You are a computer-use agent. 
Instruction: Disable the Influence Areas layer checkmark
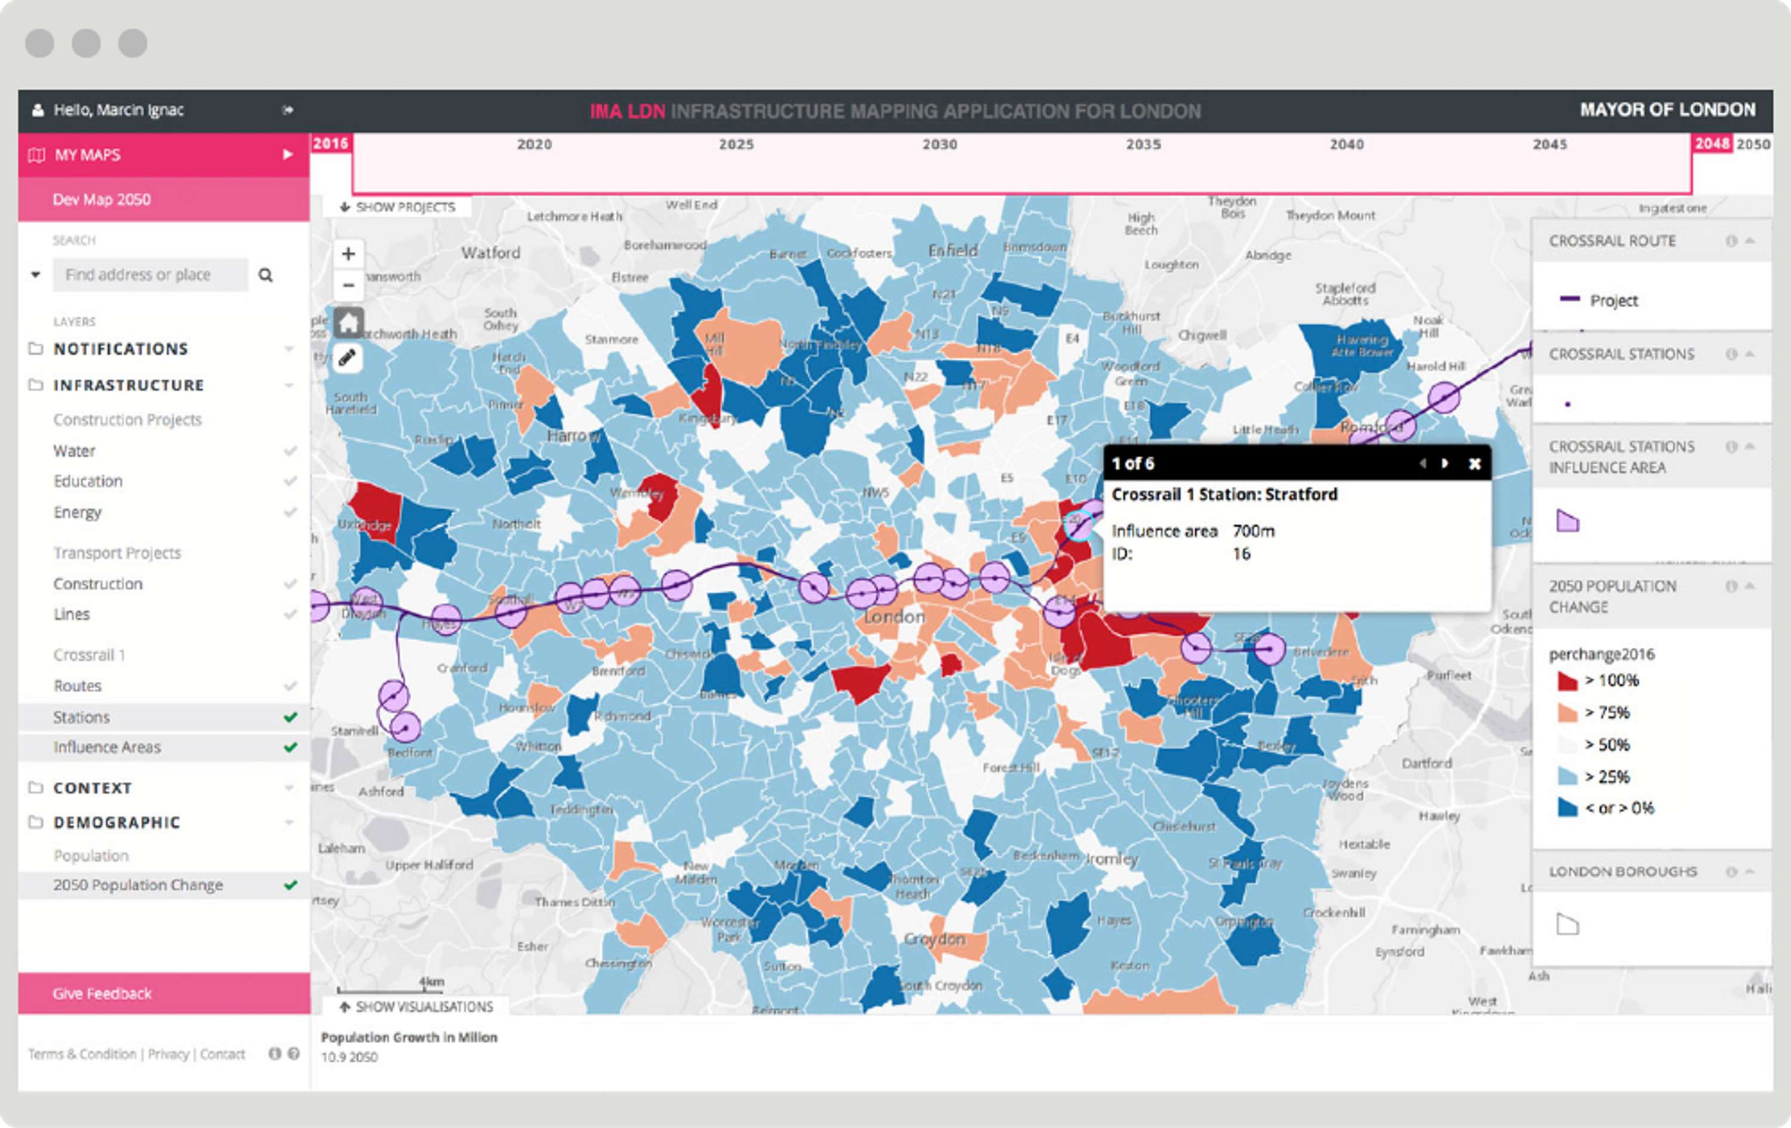tap(290, 747)
